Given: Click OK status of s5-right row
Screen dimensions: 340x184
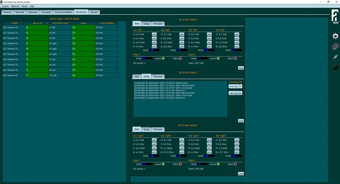Looking at the screenshot, I should (83, 49).
